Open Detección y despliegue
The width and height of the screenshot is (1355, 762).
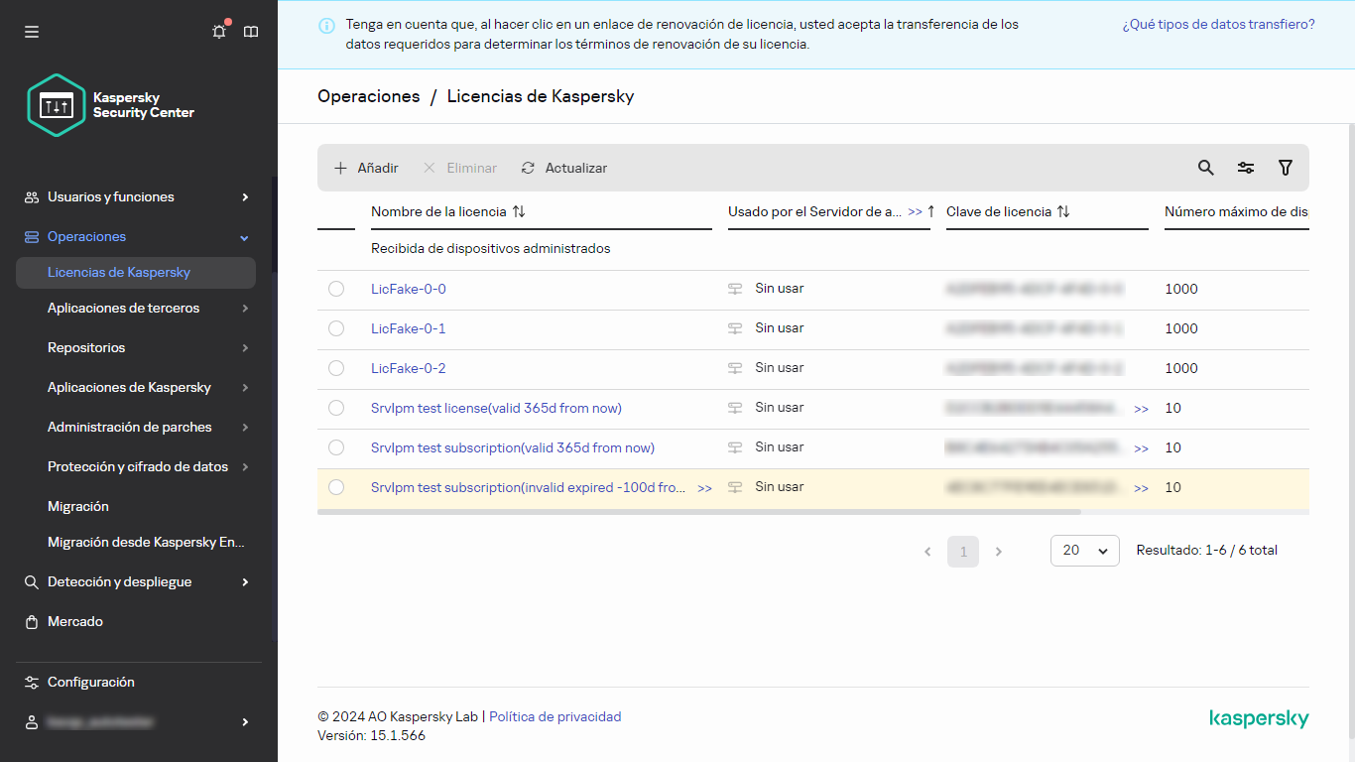click(118, 581)
